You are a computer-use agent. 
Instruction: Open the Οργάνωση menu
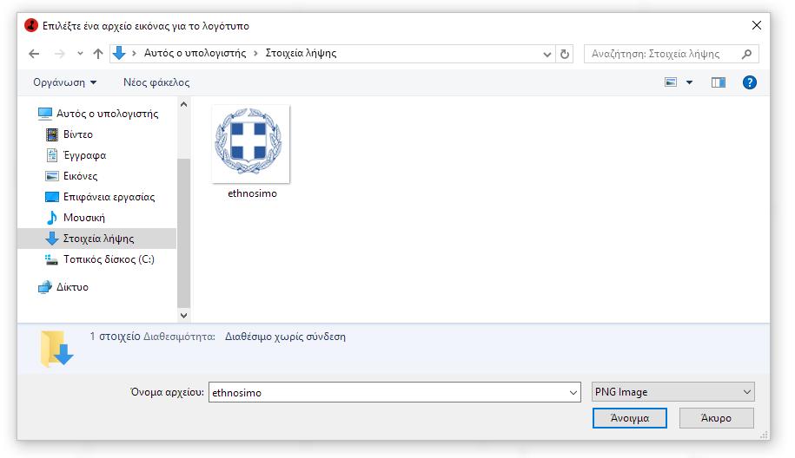click(64, 82)
